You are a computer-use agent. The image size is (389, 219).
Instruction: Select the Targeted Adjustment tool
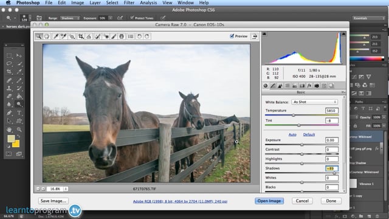(x=72, y=36)
